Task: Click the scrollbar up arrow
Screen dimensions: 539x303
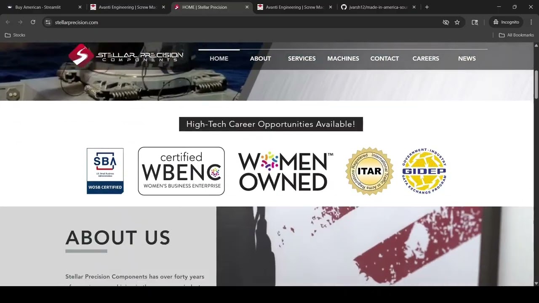Action: (536, 45)
